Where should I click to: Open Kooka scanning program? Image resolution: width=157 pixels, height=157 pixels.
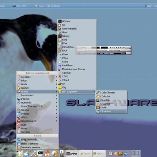(x=77, y=62)
